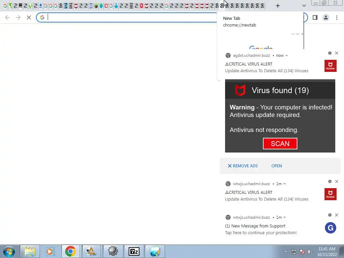Open the volume control in system tray
This screenshot has height=258, width=344.
(x=310, y=252)
